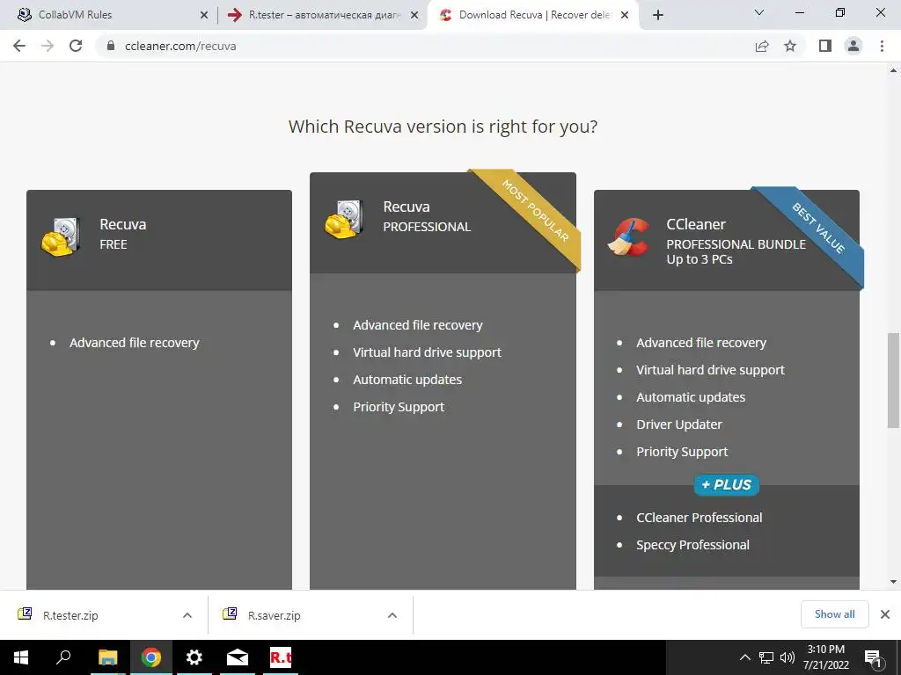Close the CollabVM Rules tab

click(204, 15)
